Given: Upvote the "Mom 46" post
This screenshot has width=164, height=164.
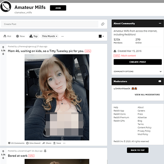Looking at the screenshot, I should click(3, 47).
